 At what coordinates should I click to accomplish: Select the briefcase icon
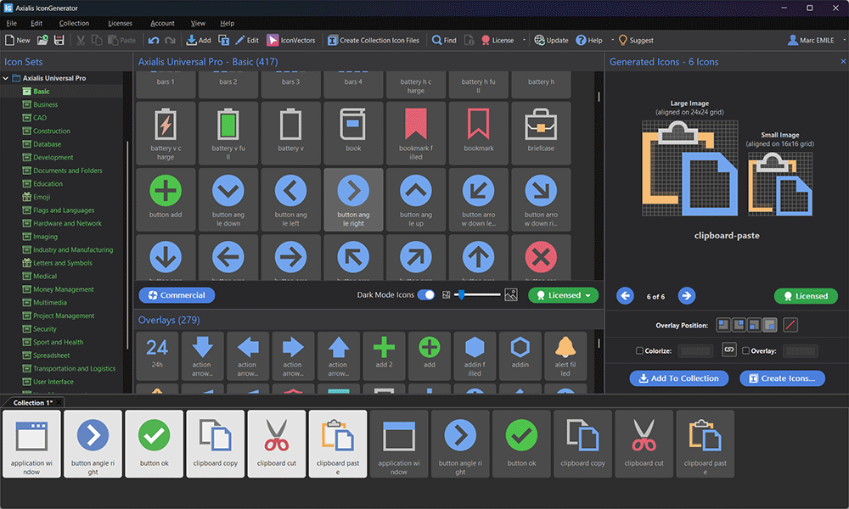(x=541, y=131)
